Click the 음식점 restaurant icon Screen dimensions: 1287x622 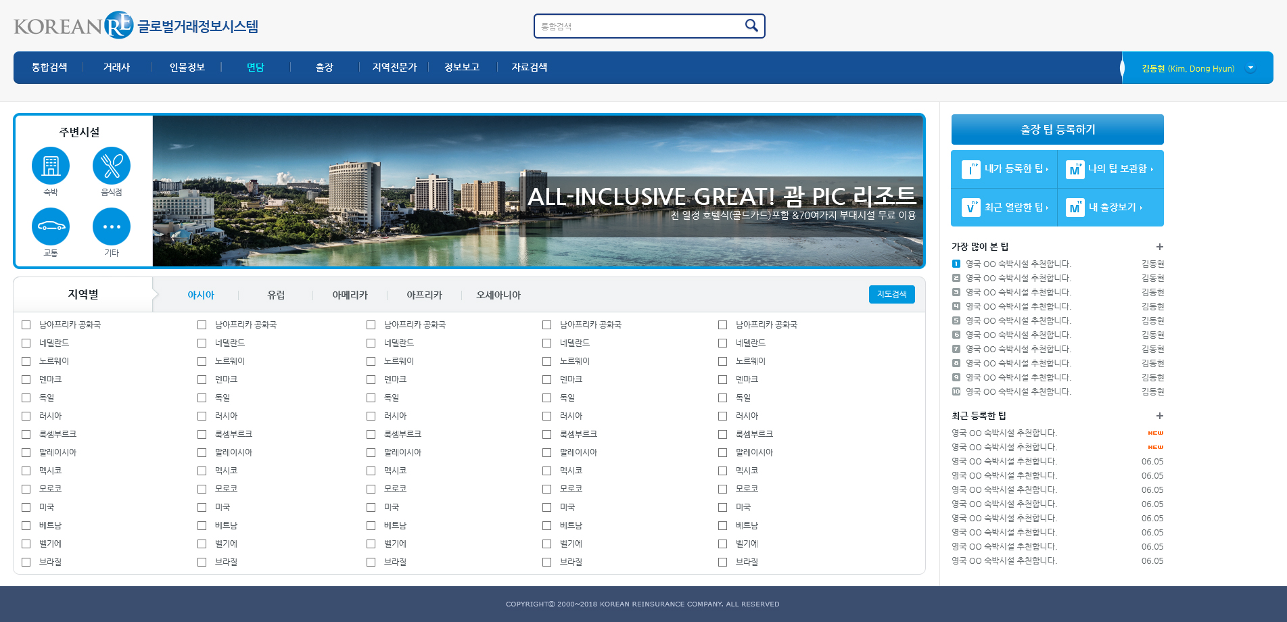112,166
